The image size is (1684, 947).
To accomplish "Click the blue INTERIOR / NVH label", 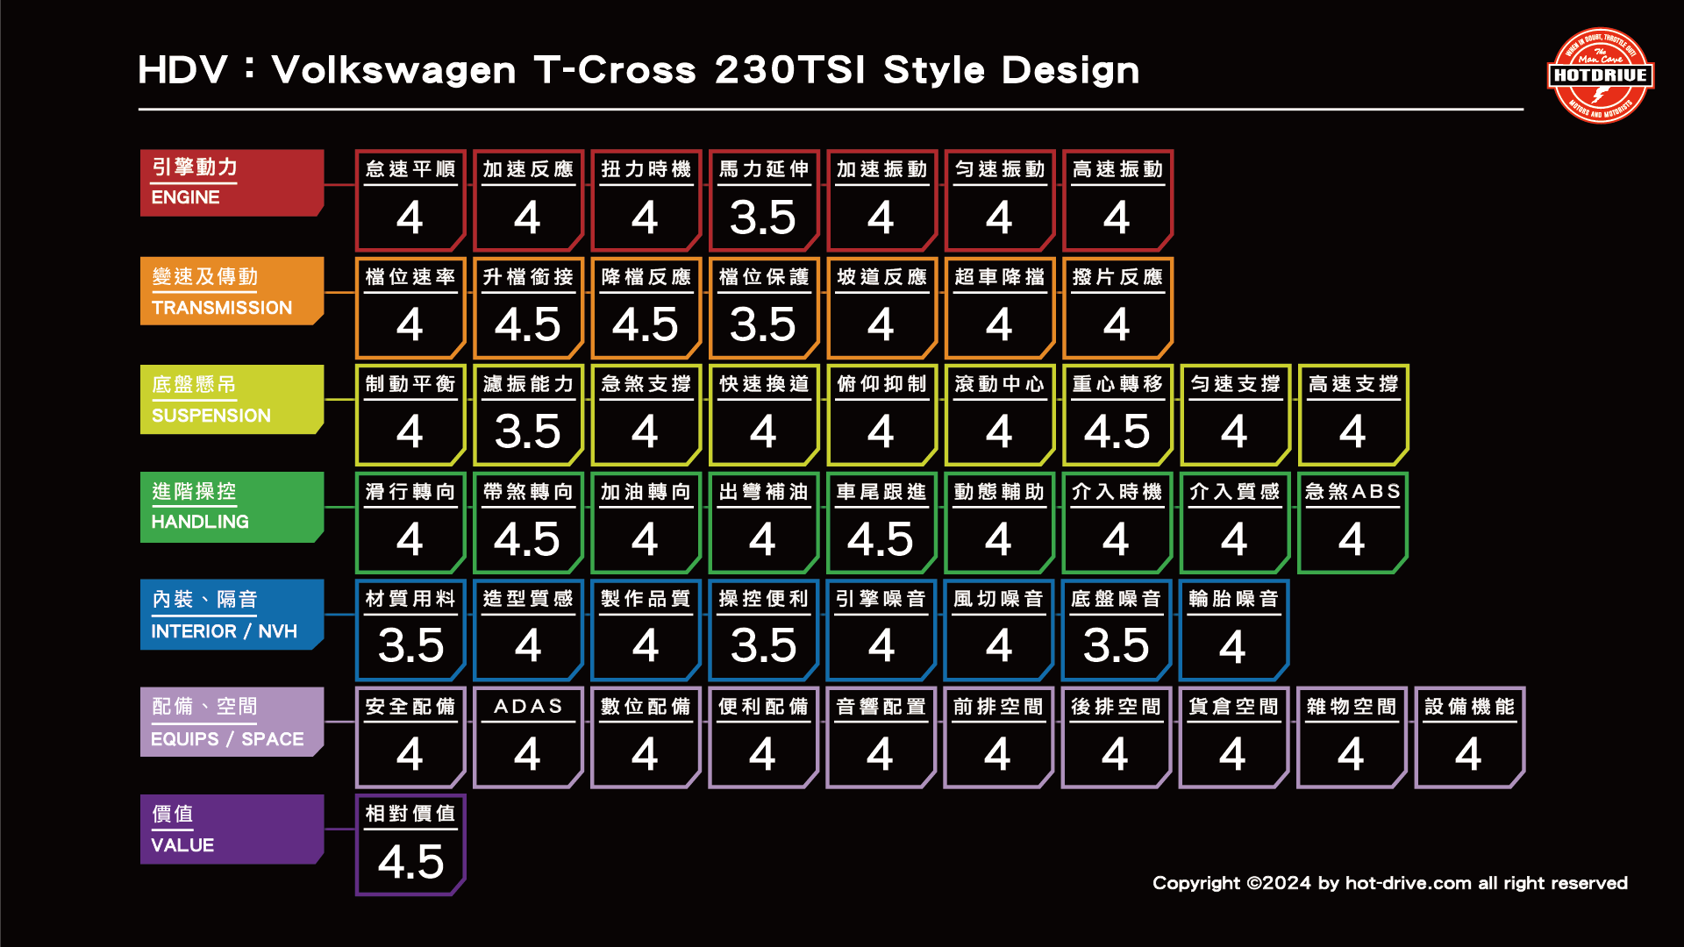I will [232, 615].
